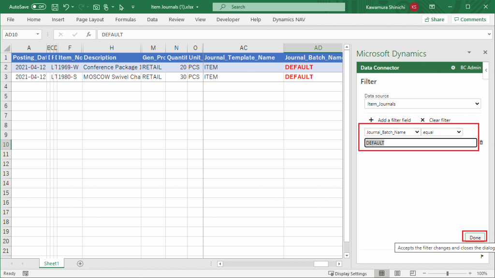Toggle the AutoSave switch

coord(39,7)
